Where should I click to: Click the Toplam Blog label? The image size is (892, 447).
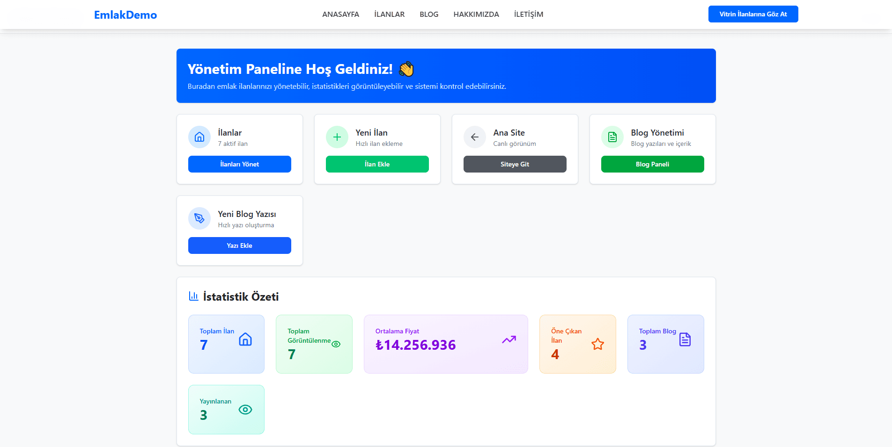pos(657,331)
